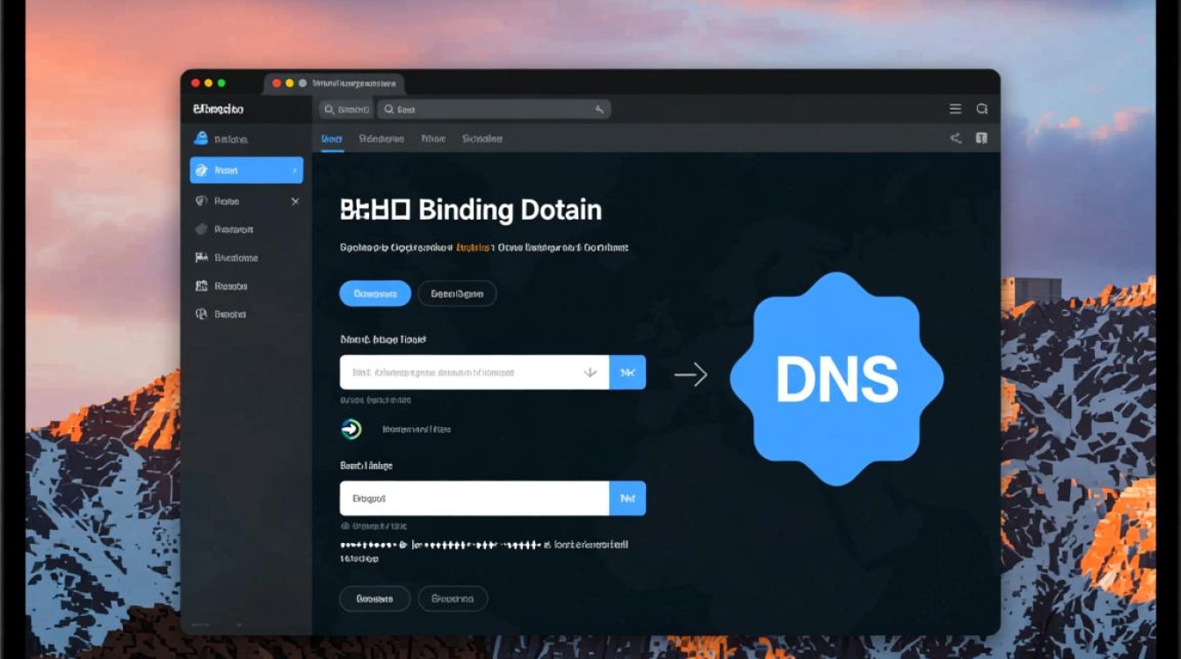Click the wide search field in top bar
The image size is (1181, 659).
[x=494, y=110]
